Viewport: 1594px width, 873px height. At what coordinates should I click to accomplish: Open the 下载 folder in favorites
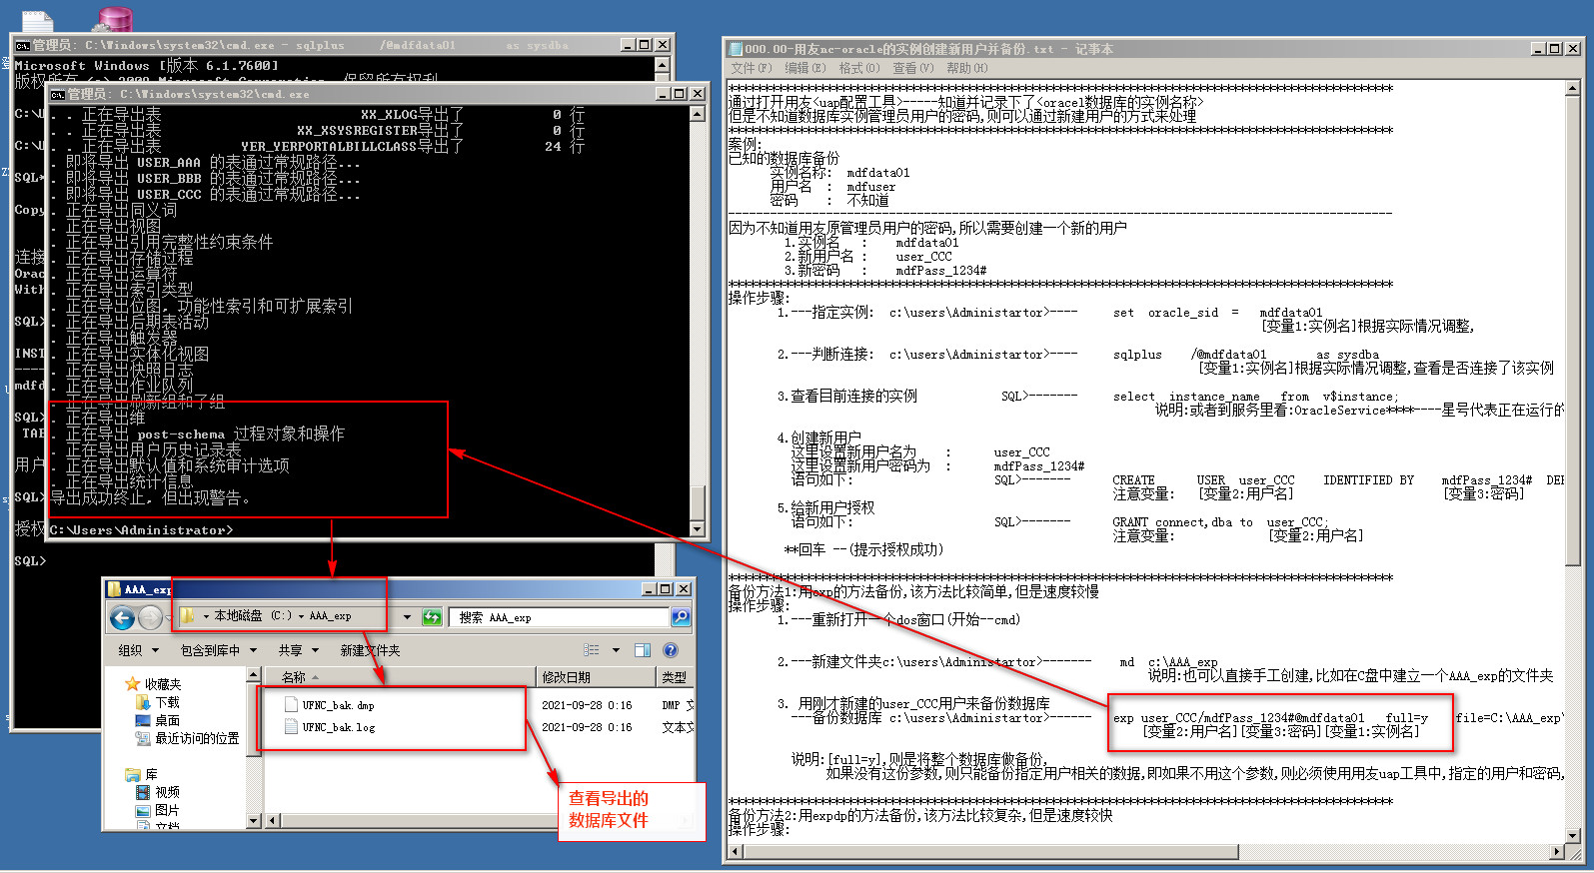point(167,702)
